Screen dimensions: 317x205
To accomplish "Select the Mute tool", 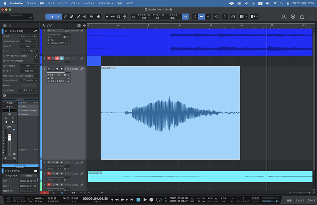I will 85,17.
